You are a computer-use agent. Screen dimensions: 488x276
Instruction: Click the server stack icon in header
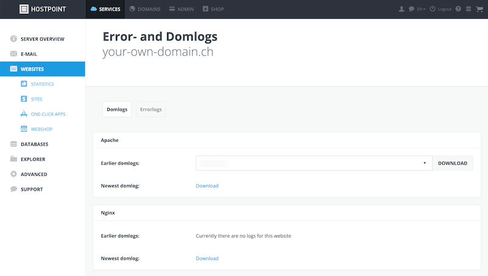pos(468,9)
